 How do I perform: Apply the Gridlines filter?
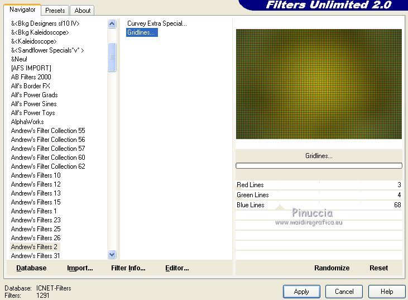(x=301, y=292)
